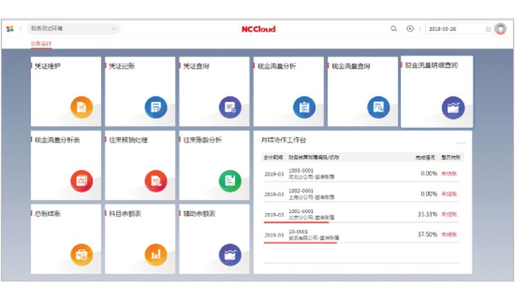
Task: Open the 辅助余额表 purple icon
Action: (x=229, y=255)
